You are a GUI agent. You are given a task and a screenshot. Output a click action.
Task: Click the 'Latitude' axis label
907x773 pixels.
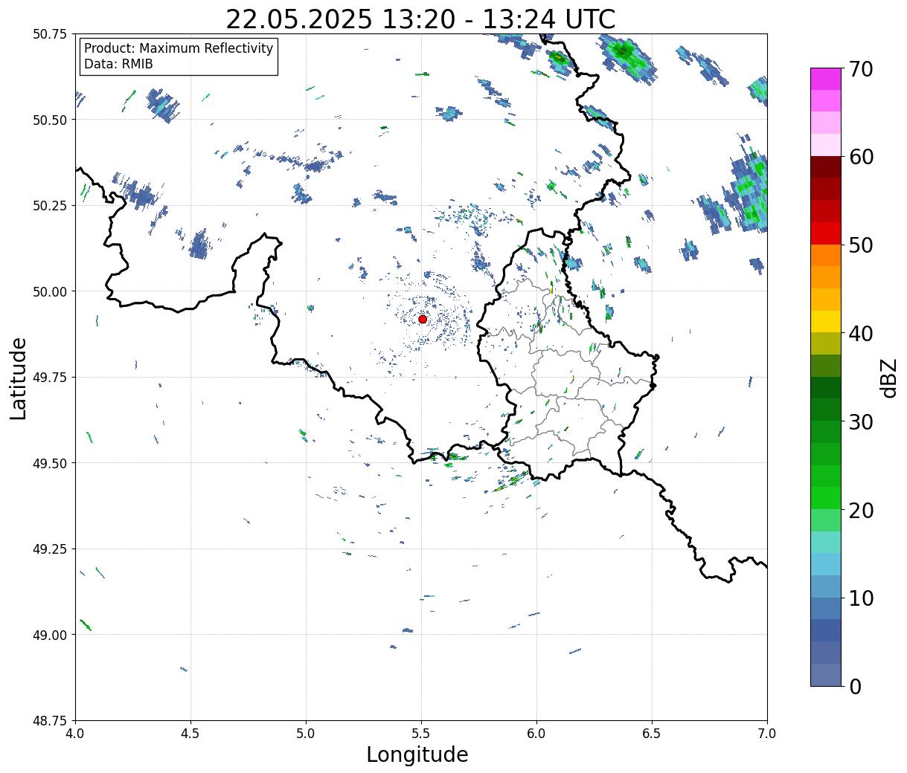click(x=19, y=378)
